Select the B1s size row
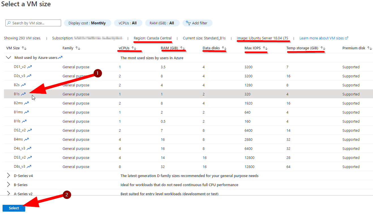373x215 pixels. [x=188, y=94]
